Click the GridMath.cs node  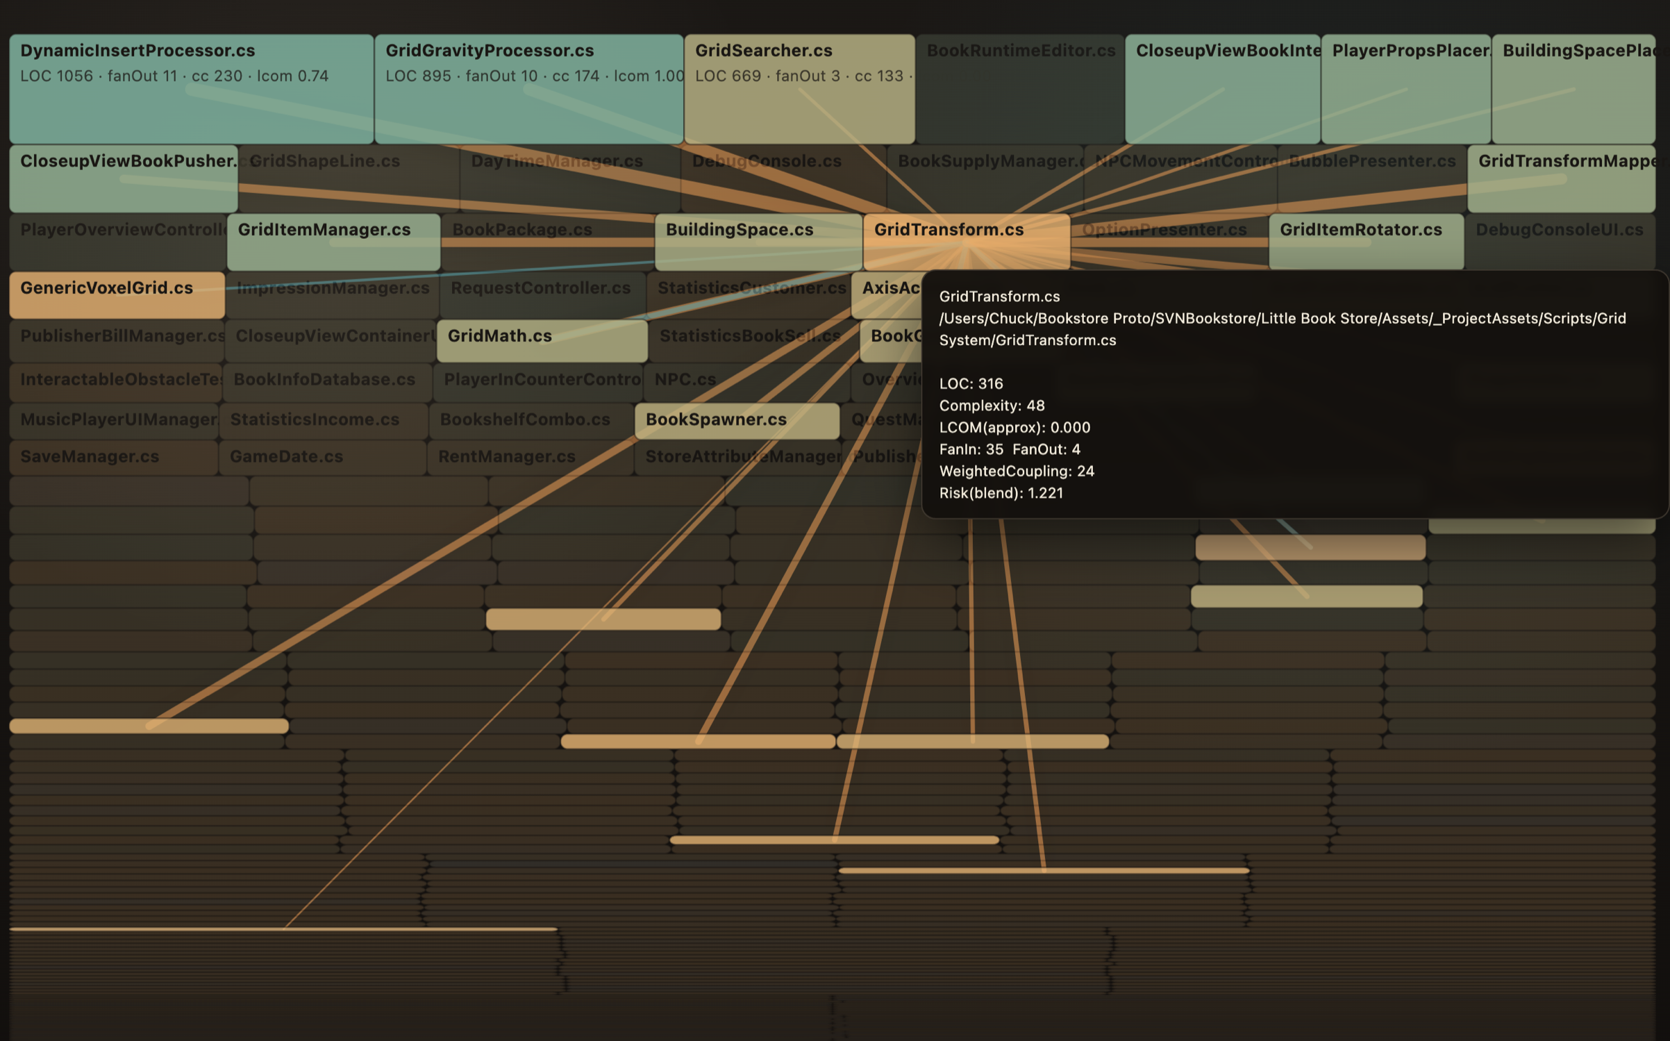coord(542,340)
